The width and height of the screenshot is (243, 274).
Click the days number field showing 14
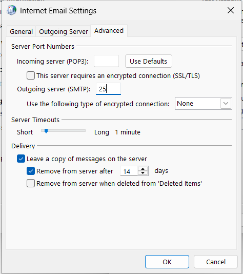click(x=129, y=171)
